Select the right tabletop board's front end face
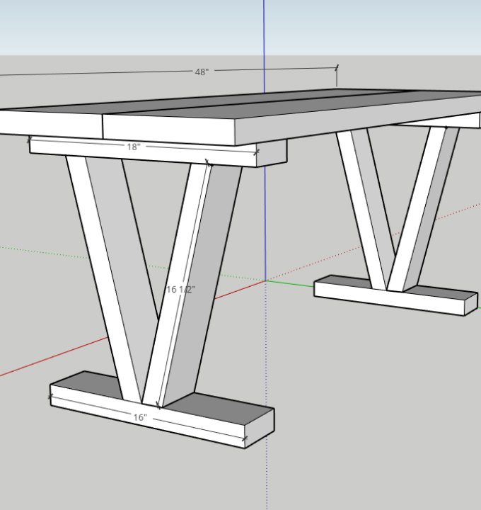 tap(170, 130)
